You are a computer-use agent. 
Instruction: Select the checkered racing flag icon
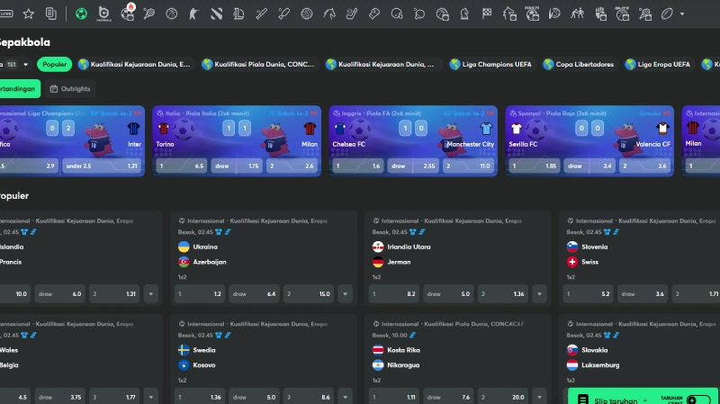tap(487, 13)
